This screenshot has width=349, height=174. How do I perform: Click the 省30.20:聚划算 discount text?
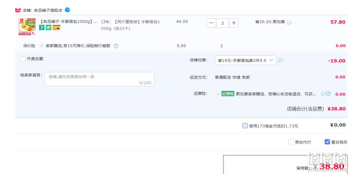coord(270,22)
